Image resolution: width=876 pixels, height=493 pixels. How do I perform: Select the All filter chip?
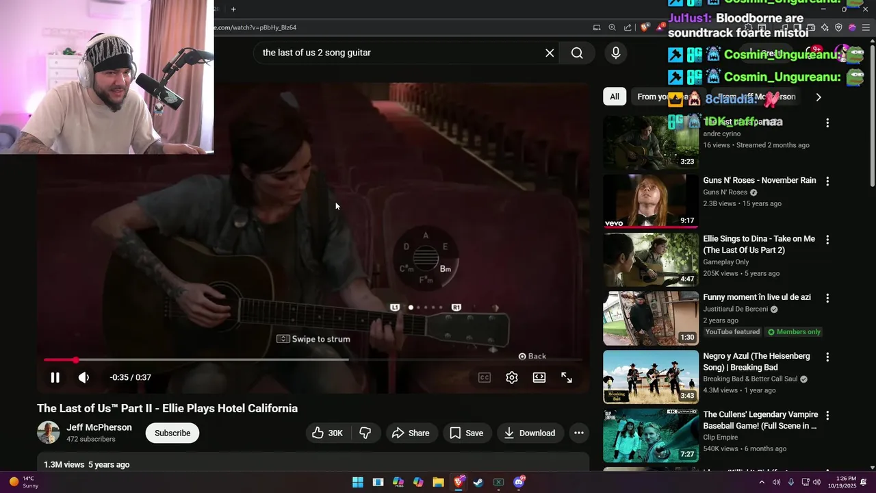615,97
